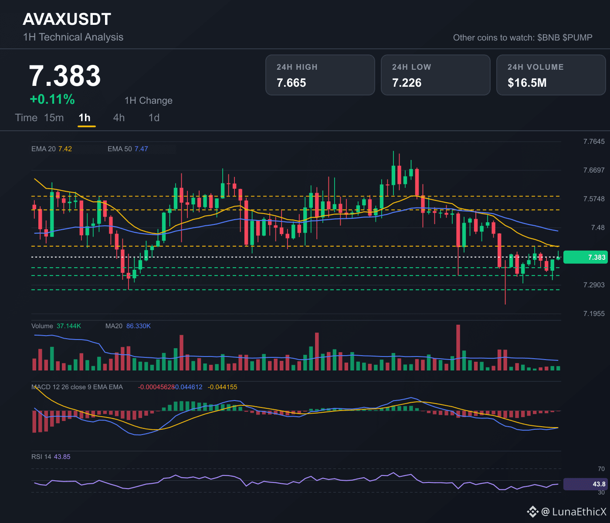Click the 24H LOW stat card
610x523 pixels.
click(436, 75)
